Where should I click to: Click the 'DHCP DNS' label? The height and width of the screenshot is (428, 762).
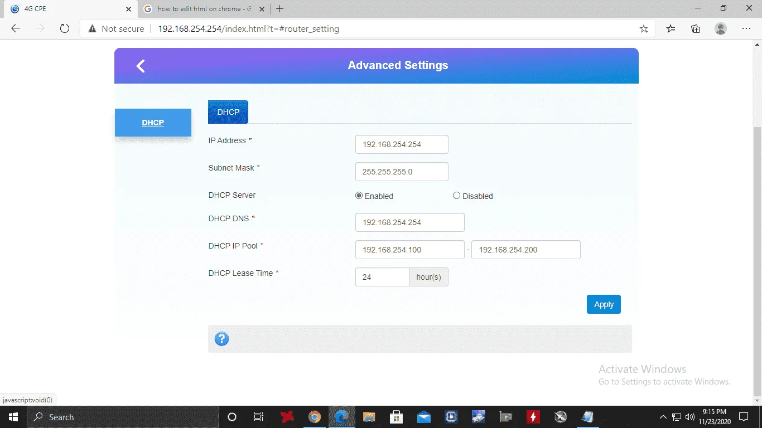pos(229,218)
